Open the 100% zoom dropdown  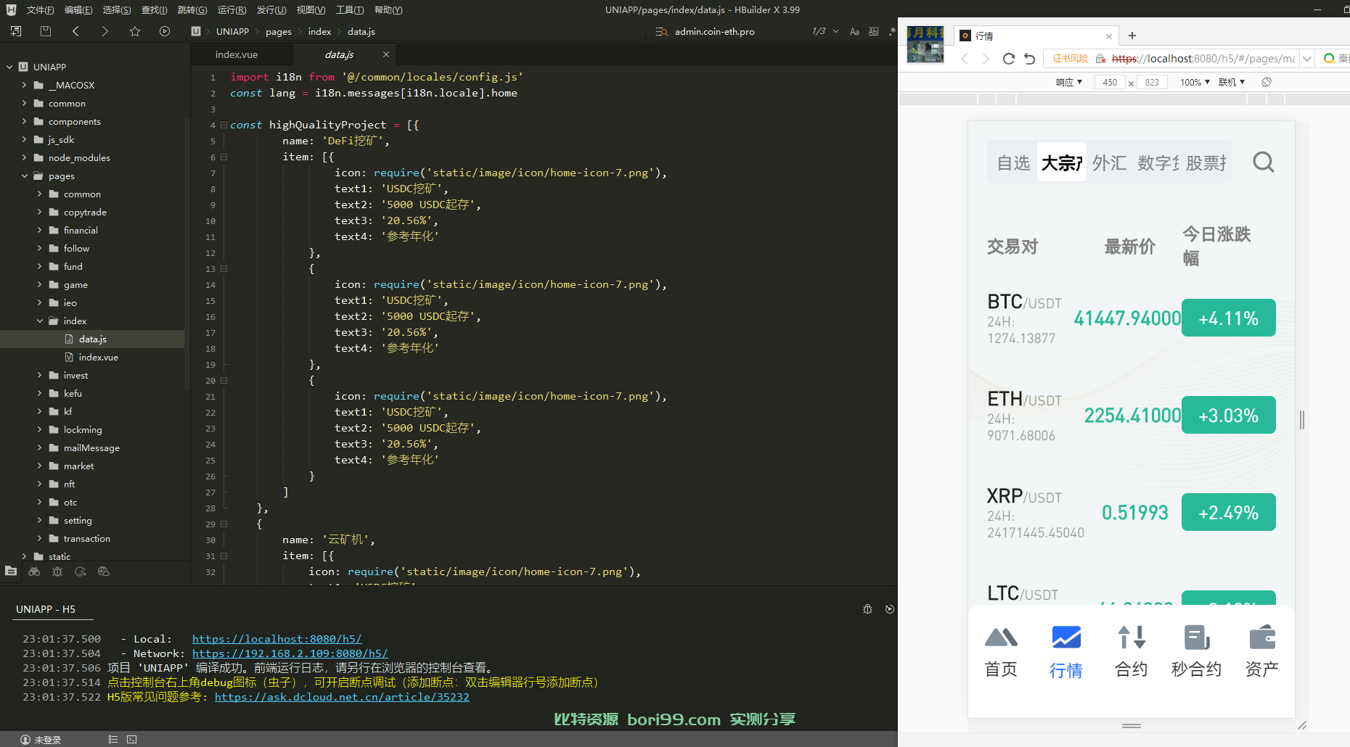(1195, 82)
